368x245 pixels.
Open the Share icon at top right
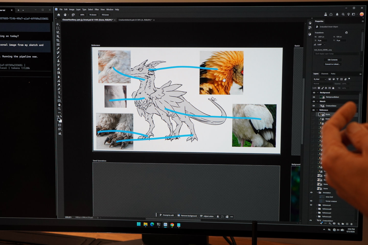tap(331, 14)
